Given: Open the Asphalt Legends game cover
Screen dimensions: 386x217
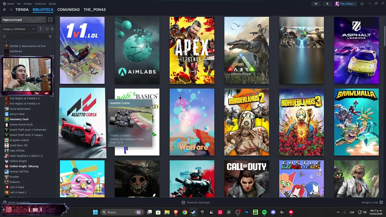Looking at the screenshot, I should point(356,50).
